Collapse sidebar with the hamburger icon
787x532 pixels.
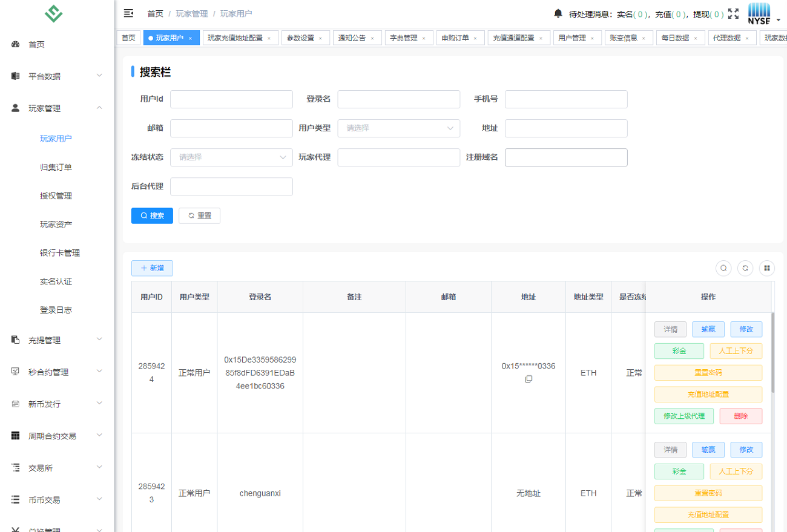click(128, 13)
